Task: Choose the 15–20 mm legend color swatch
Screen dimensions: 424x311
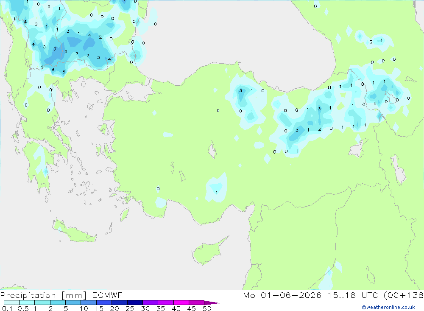Action: (x=104, y=303)
